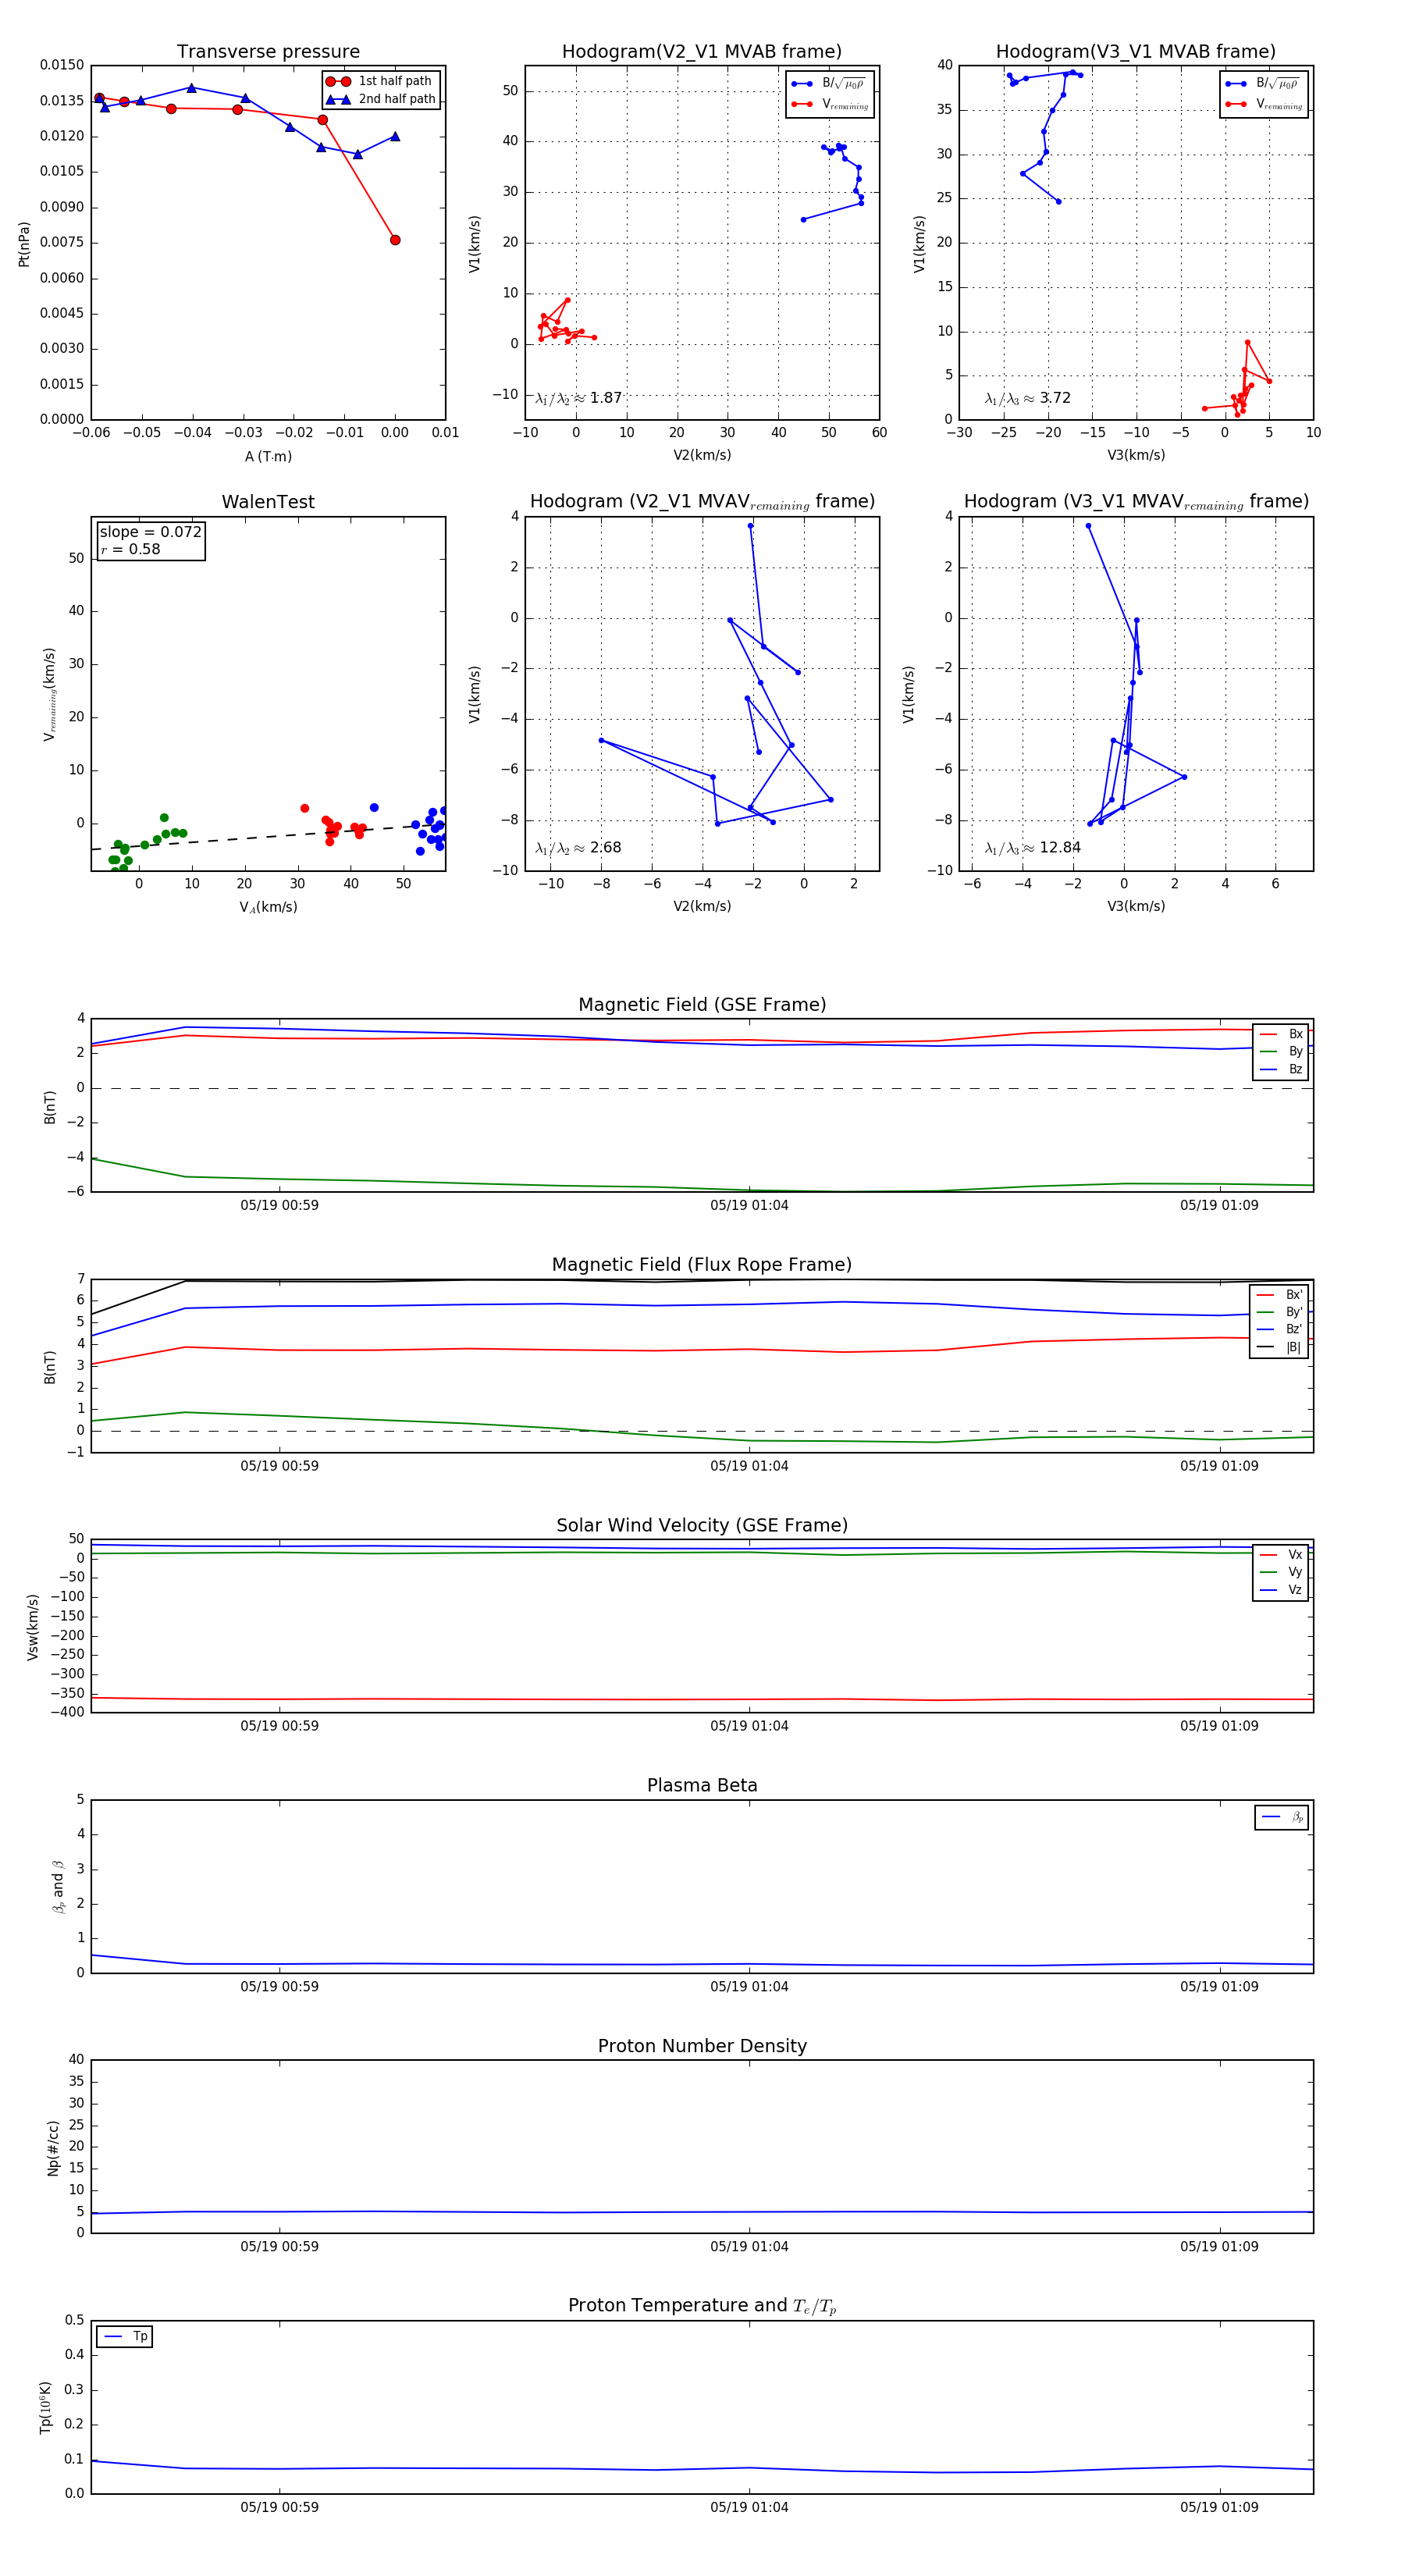Click the "Hodogram(V3_V1 MVAB frame)" title
The image size is (1405, 2576).
[1136, 52]
